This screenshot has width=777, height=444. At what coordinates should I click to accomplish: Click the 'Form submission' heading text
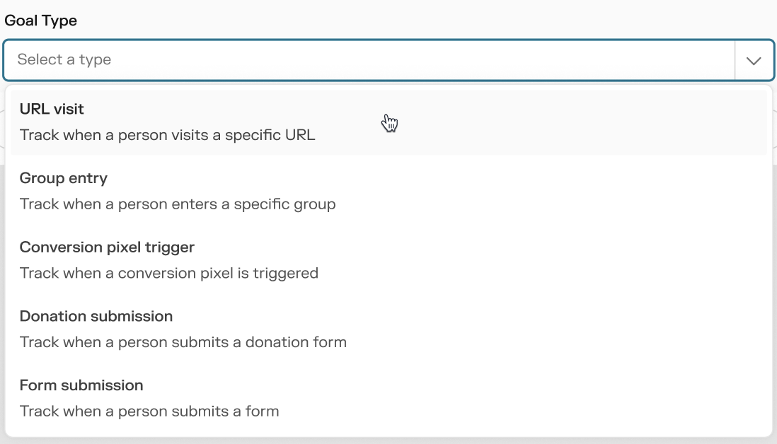(x=81, y=385)
